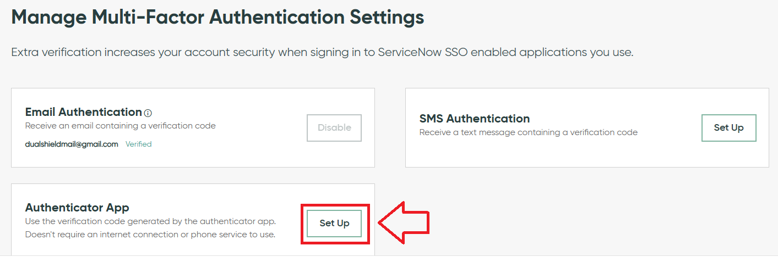Click the Manage Multi-Factor Authentication Settings title
778x262 pixels.
217,17
